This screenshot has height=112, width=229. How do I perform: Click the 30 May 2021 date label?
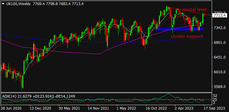tap(69, 108)
